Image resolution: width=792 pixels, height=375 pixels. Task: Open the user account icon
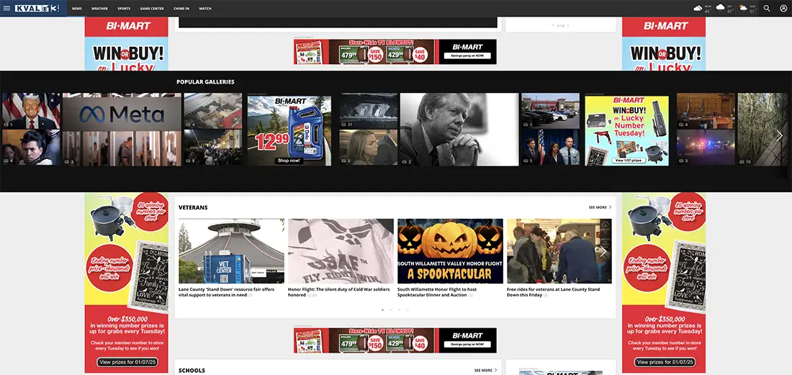point(783,8)
